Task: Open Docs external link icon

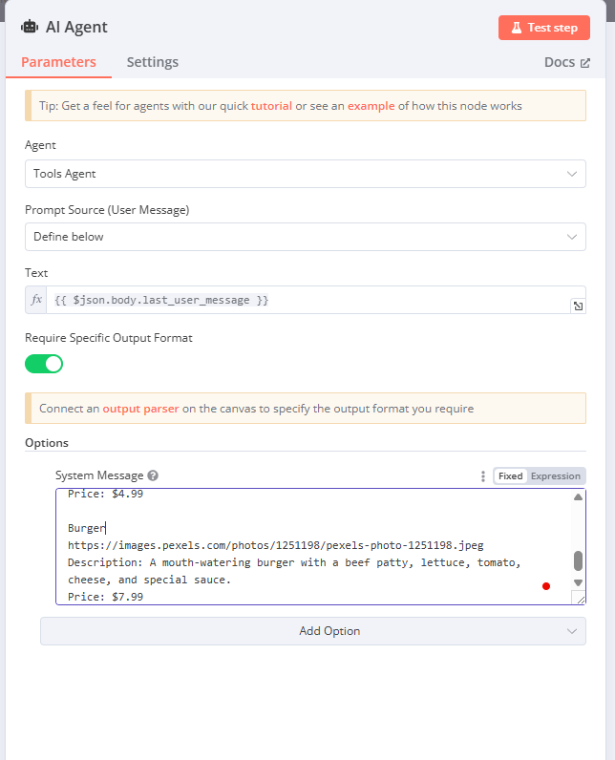Action: click(585, 63)
